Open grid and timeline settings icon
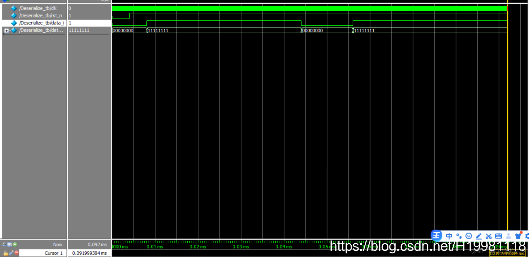The height and width of the screenshot is (257, 529). click(10, 244)
